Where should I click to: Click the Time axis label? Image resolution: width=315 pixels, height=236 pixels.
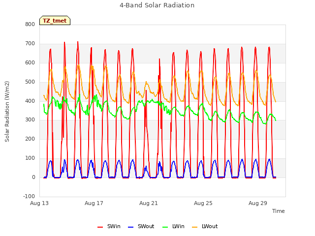tap(278, 211)
